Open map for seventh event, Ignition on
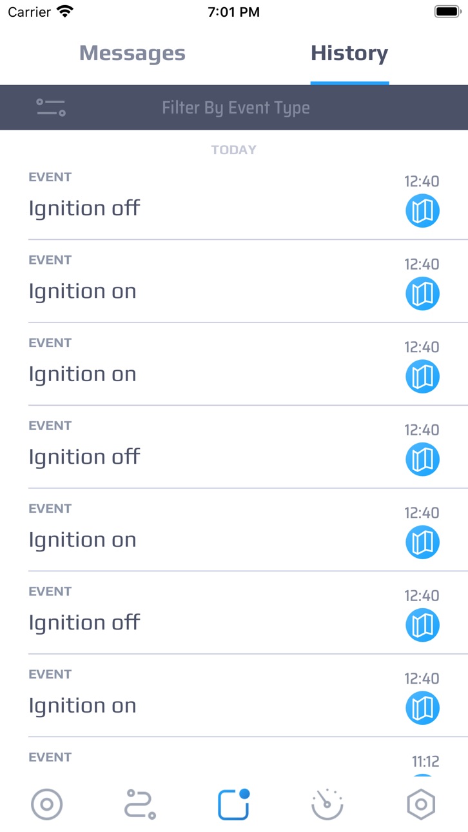The image size is (468, 832). click(x=422, y=708)
